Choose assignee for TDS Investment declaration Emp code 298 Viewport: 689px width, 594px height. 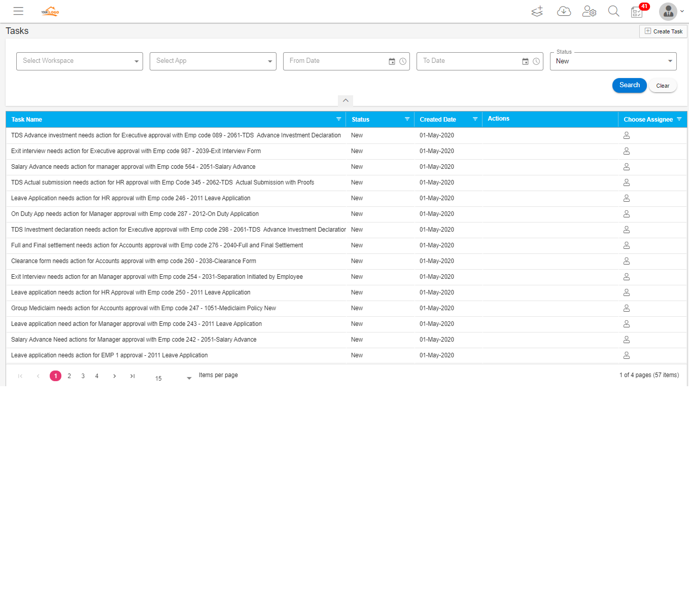pos(627,230)
